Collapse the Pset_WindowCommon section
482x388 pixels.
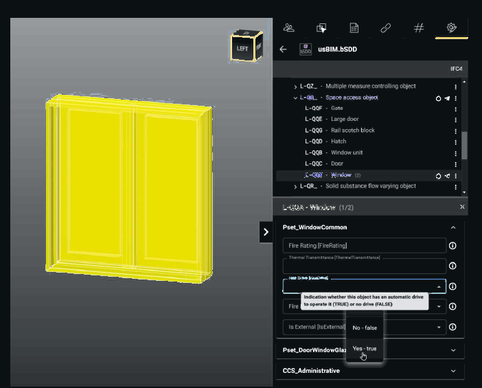453,227
